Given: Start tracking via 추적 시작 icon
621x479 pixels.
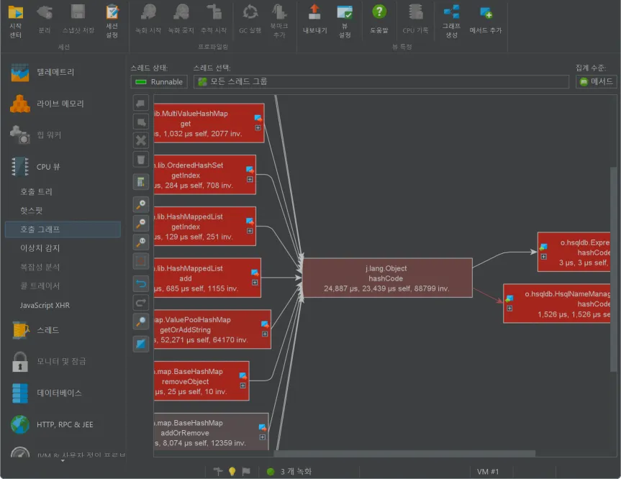Looking at the screenshot, I should [x=214, y=20].
